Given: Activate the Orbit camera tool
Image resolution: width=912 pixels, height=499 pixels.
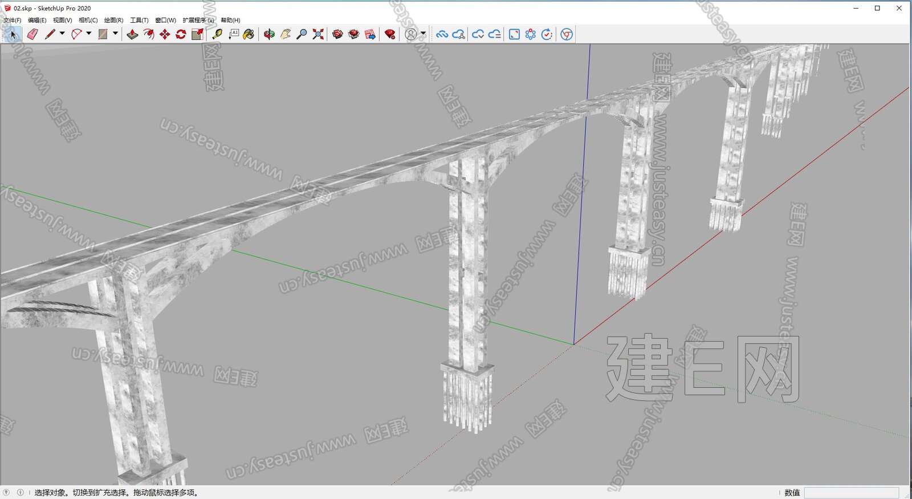Looking at the screenshot, I should (x=269, y=34).
